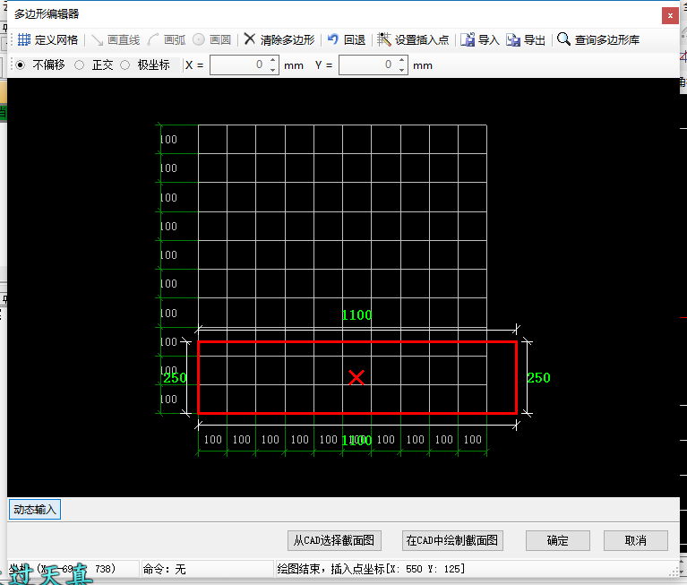Select the 画弧 arc tool icon
This screenshot has height=585, width=687.
tap(153, 40)
